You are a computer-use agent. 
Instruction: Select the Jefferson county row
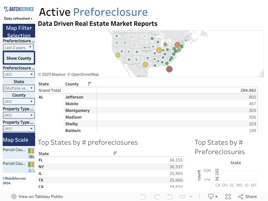pos(74,97)
